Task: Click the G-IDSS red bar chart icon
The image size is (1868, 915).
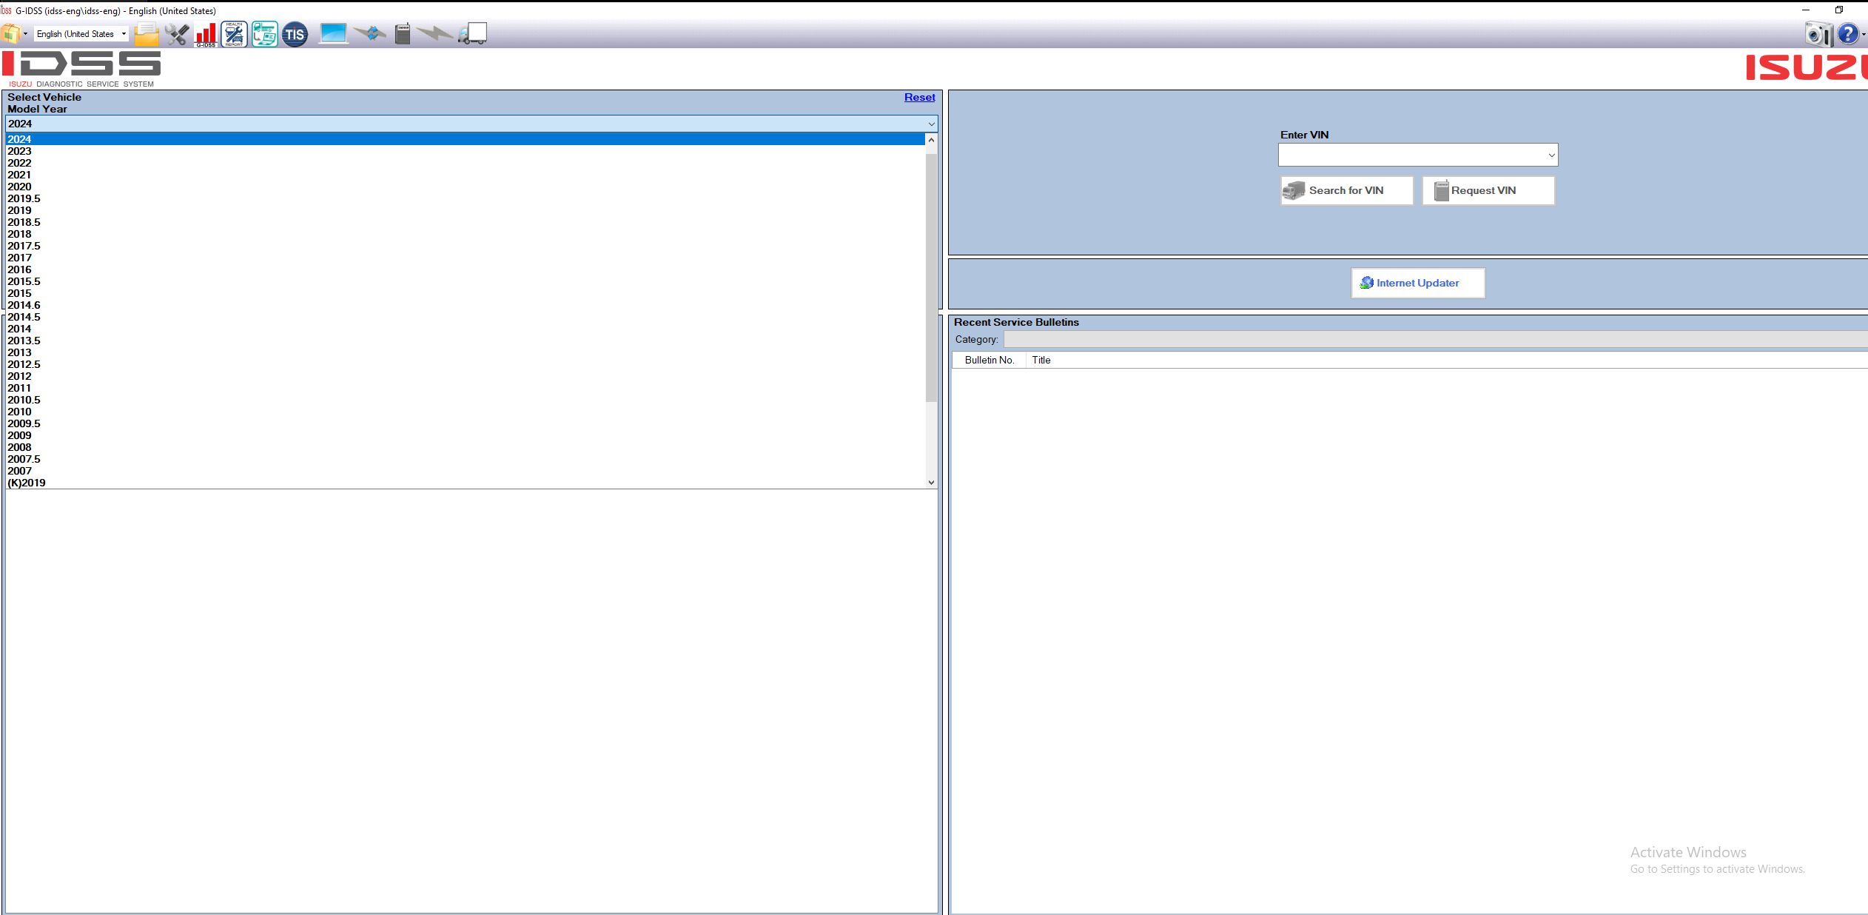Action: click(205, 34)
